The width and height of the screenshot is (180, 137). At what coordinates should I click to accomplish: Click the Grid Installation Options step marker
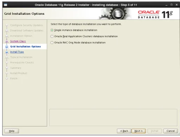click(x=7, y=47)
